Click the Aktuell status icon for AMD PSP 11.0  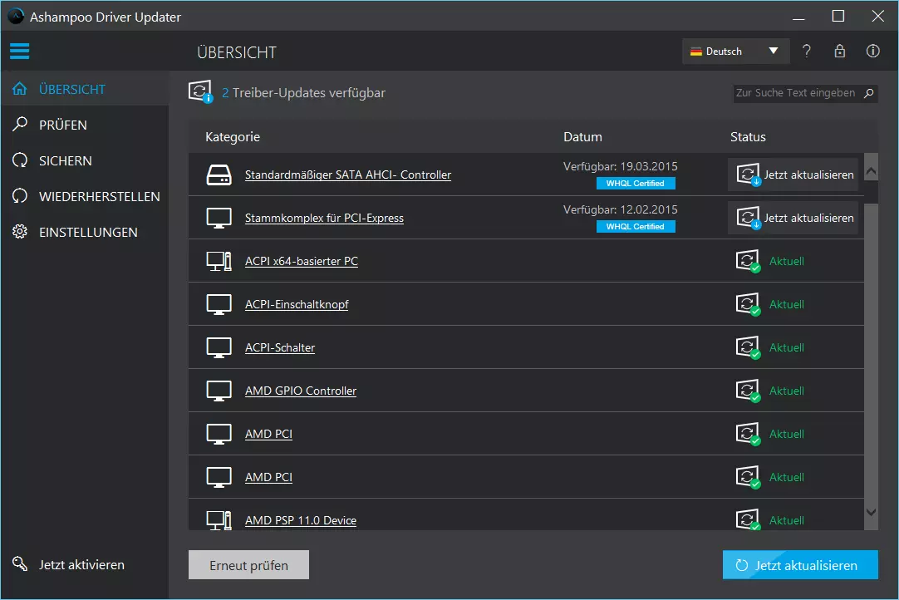[749, 519]
